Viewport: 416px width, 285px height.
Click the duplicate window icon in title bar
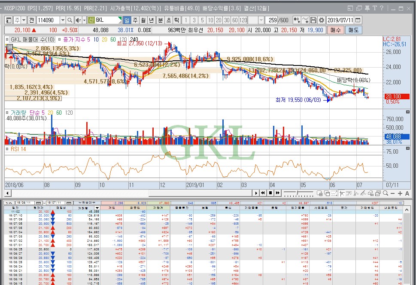(x=359, y=8)
